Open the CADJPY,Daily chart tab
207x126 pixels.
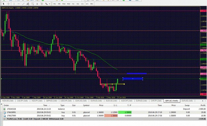(x=23, y=101)
